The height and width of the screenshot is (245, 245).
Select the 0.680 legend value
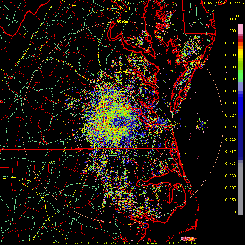pos(231,103)
